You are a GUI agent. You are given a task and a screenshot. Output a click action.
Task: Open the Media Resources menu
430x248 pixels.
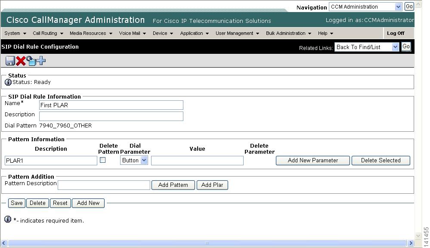pyautogui.click(x=91, y=33)
